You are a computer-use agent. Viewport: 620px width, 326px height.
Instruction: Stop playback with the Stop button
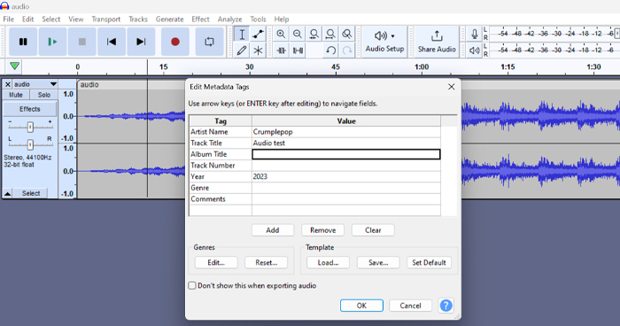point(81,42)
